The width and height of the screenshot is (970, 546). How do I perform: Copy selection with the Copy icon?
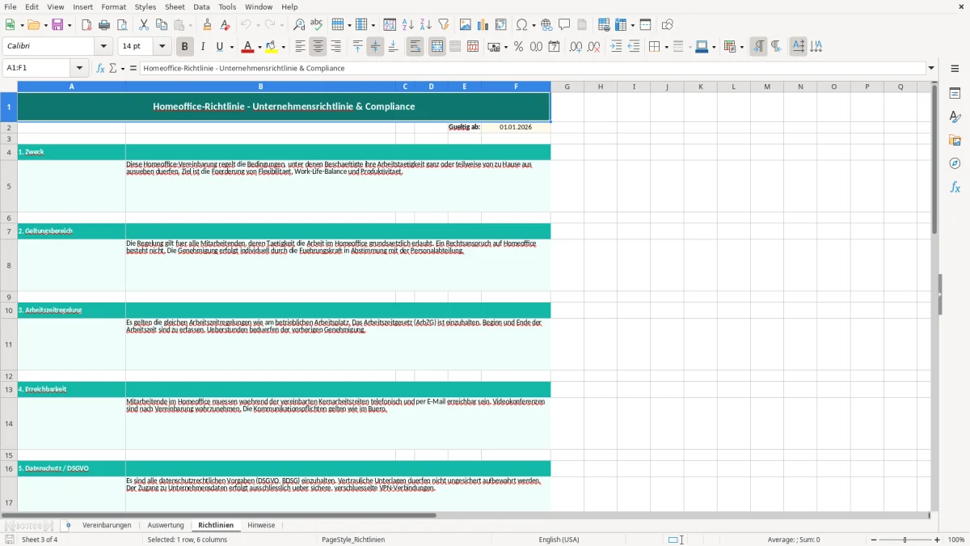coord(162,25)
